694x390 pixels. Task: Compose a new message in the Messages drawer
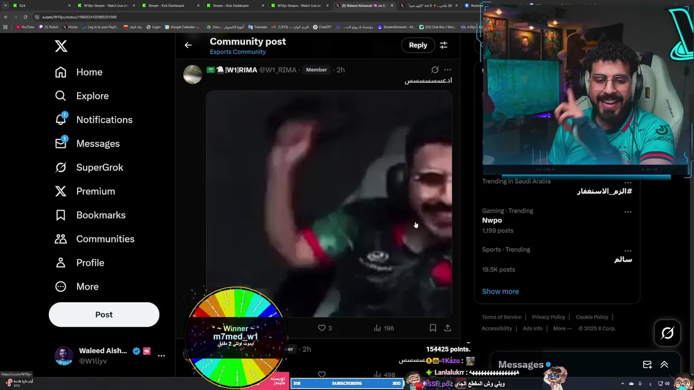click(x=647, y=365)
